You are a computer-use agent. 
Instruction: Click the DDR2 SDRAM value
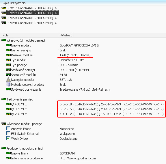click(69, 65)
